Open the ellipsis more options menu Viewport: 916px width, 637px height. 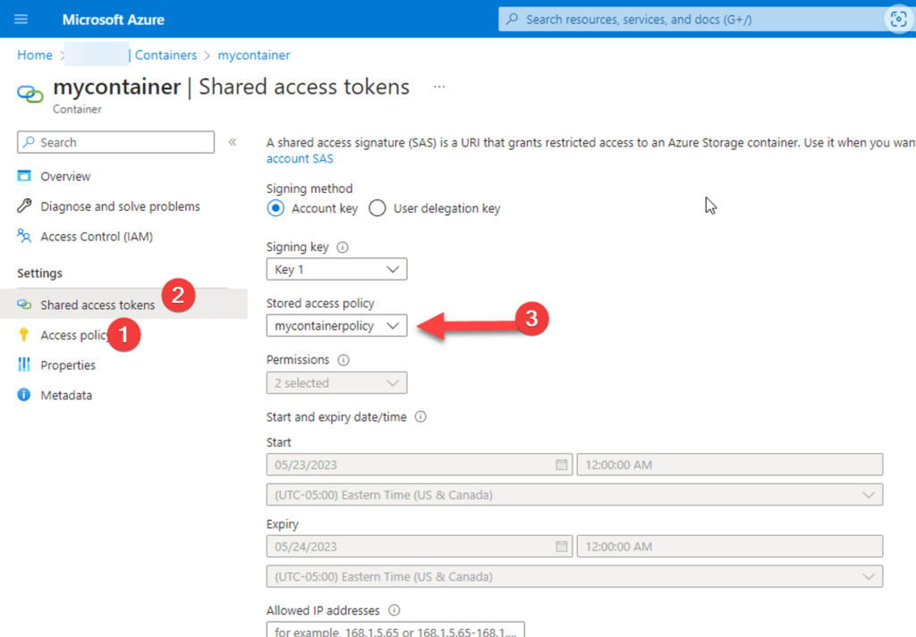click(439, 87)
